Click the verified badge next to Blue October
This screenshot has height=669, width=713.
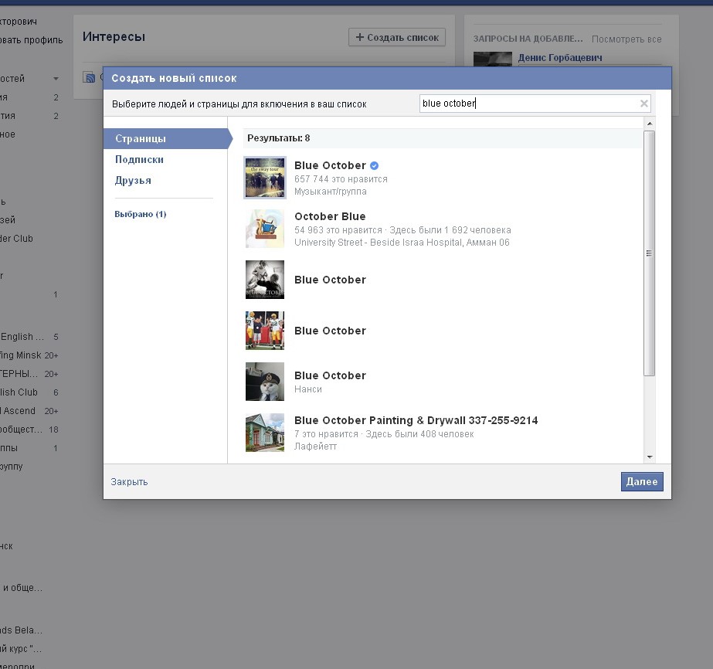(x=374, y=165)
